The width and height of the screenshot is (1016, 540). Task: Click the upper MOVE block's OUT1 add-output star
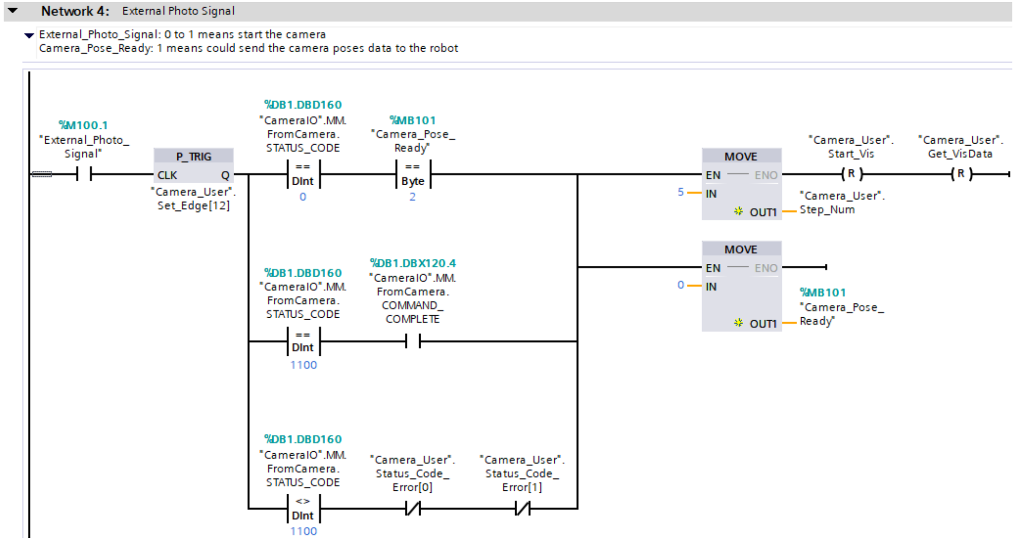738,211
